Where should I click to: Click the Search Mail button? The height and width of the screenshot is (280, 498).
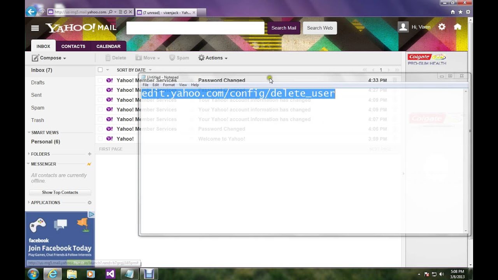[x=284, y=28]
